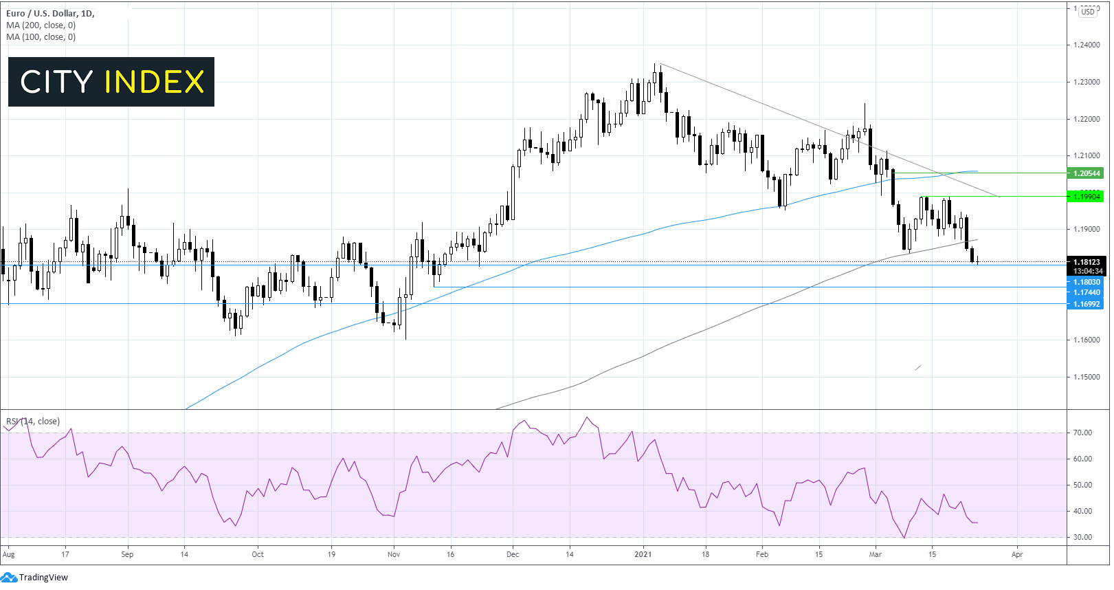
Task: Open the USD currency selector
Action: point(1088,12)
